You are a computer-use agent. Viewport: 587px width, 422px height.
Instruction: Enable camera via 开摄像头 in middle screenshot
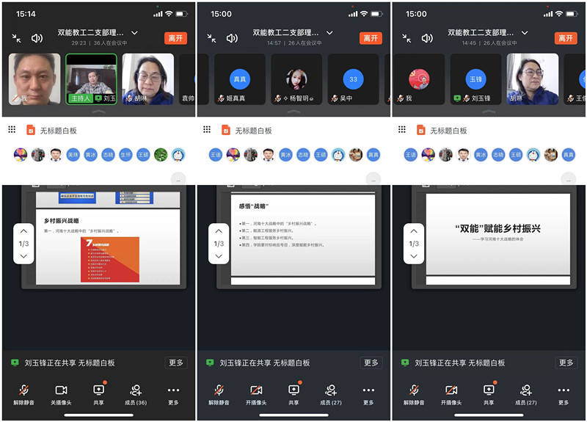[256, 390]
